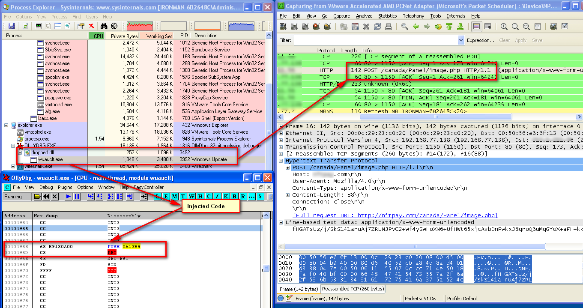
Task: Switch to the Reassembled TCP tab
Action: point(353,289)
